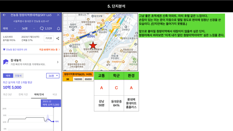This screenshot has width=233, height=131.
Task: Switch to the 전체 기간 tab
Action: (23, 95)
